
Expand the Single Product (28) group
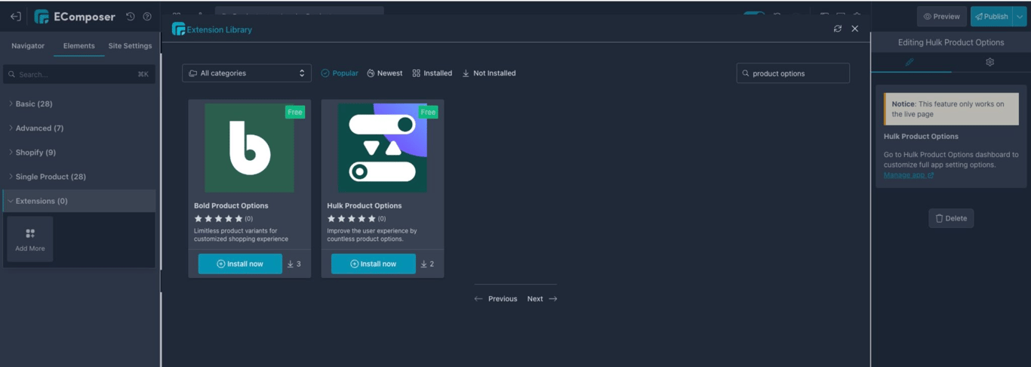[x=79, y=176]
